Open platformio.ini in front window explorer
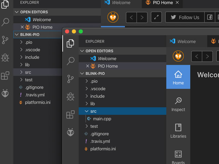 click(103, 149)
